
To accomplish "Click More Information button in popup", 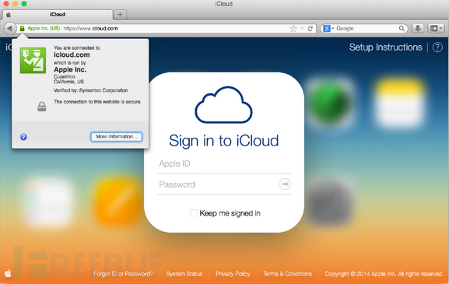I will [117, 137].
